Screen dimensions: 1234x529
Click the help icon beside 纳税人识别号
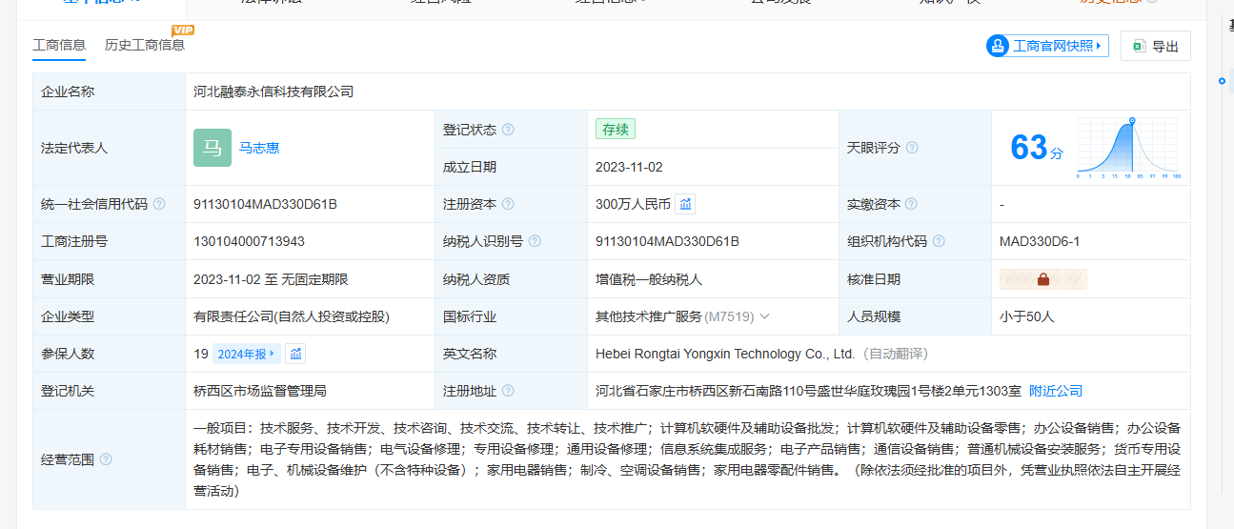point(535,242)
